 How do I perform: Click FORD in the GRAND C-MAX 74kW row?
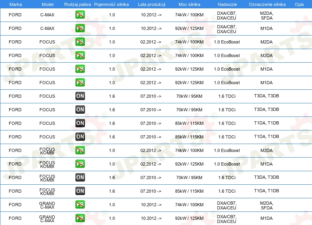15,205
